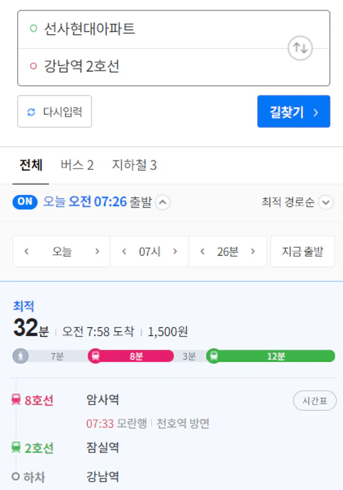The width and height of the screenshot is (343, 490).
Task: Swap origin and destination with arrows icon
Action: (x=300, y=48)
